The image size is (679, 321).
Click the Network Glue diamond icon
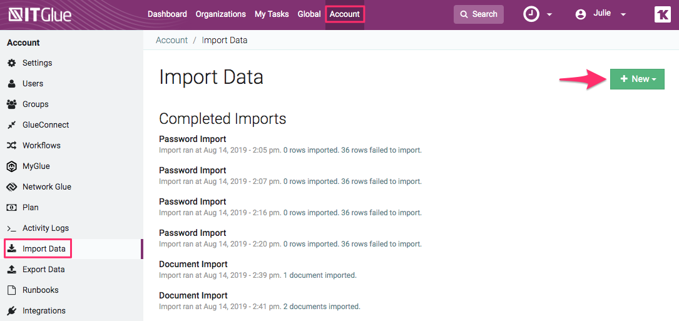tap(12, 187)
